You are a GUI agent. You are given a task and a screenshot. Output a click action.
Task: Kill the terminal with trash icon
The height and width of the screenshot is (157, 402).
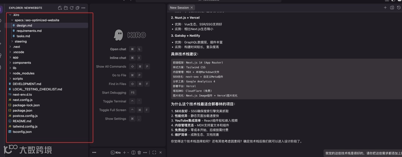point(139,153)
